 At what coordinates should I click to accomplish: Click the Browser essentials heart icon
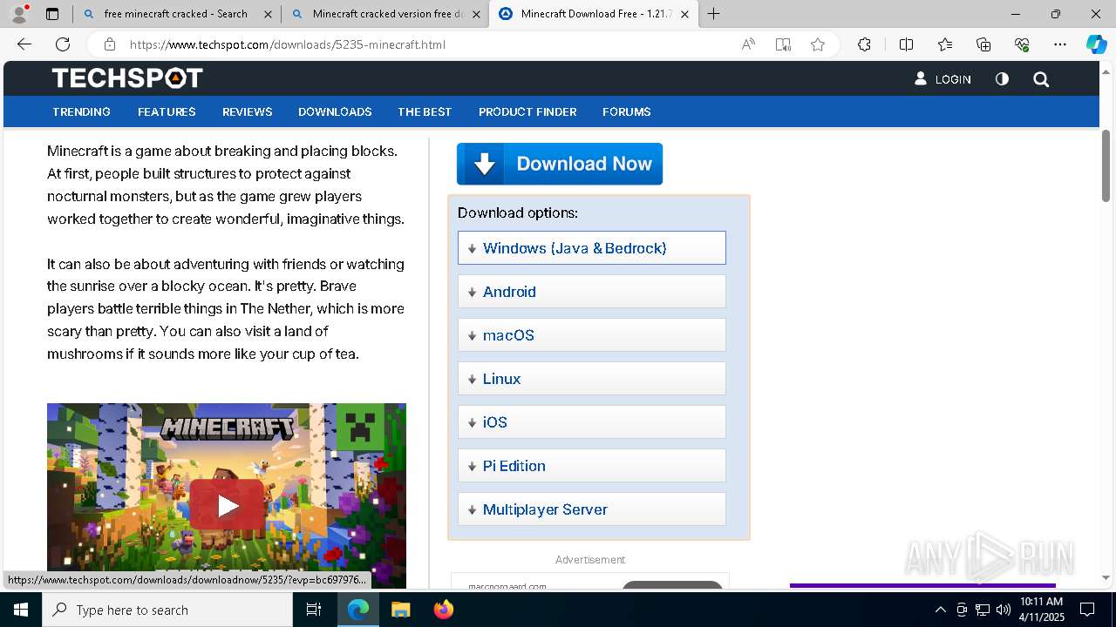(x=1022, y=44)
